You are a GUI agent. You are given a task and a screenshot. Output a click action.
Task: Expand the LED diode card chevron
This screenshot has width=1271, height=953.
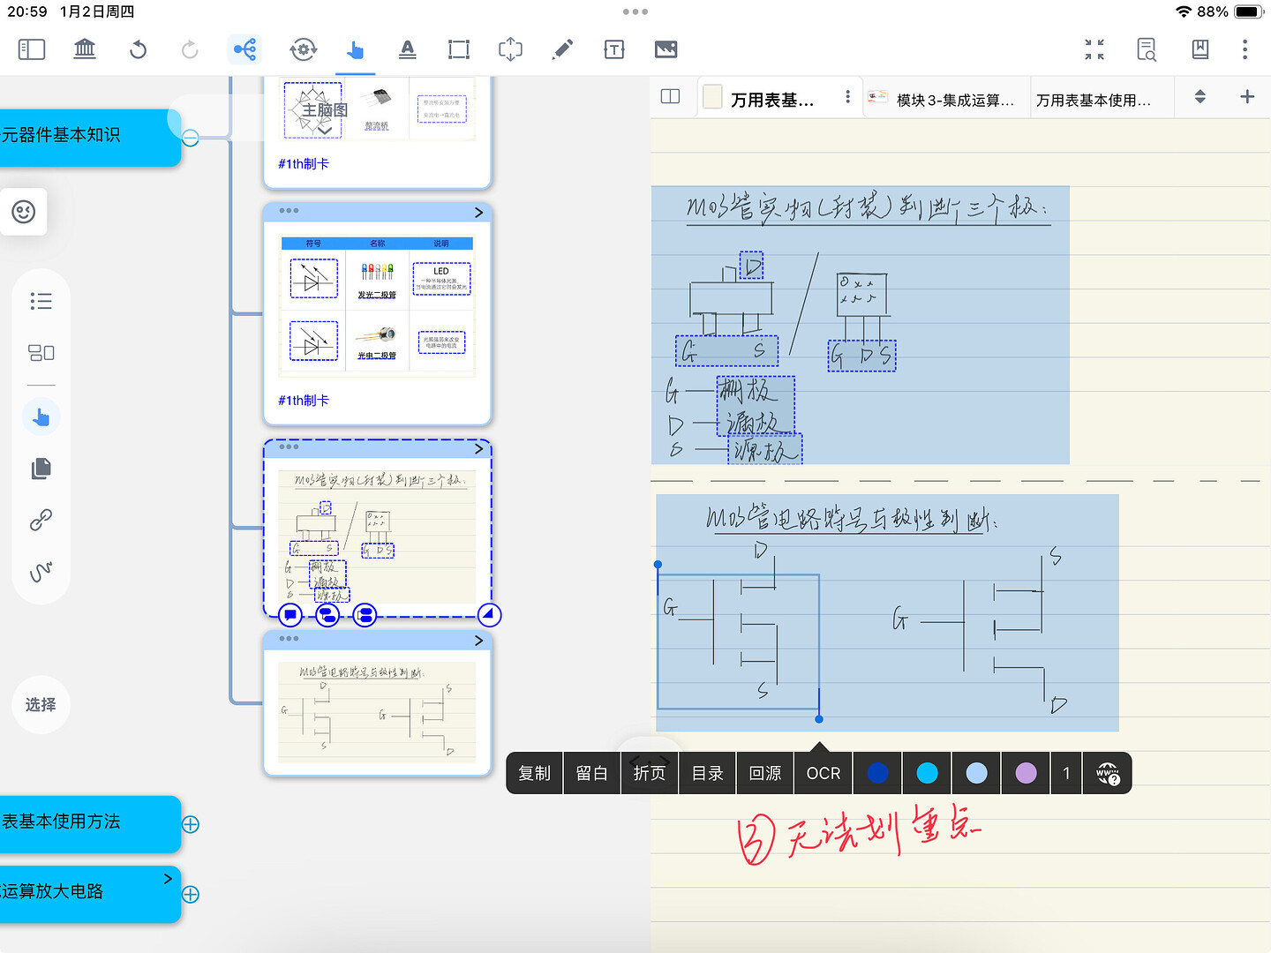click(478, 212)
